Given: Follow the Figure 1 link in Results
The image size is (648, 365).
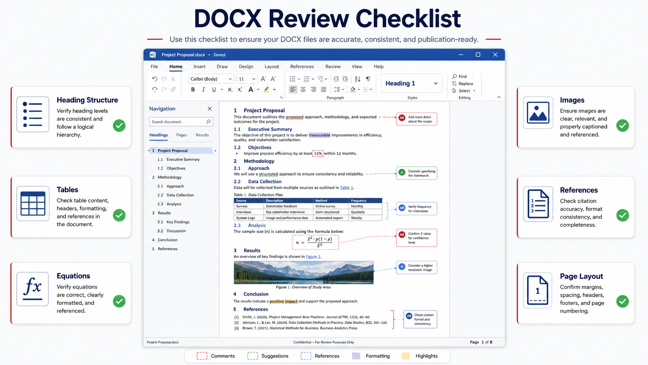Looking at the screenshot, I should point(313,256).
